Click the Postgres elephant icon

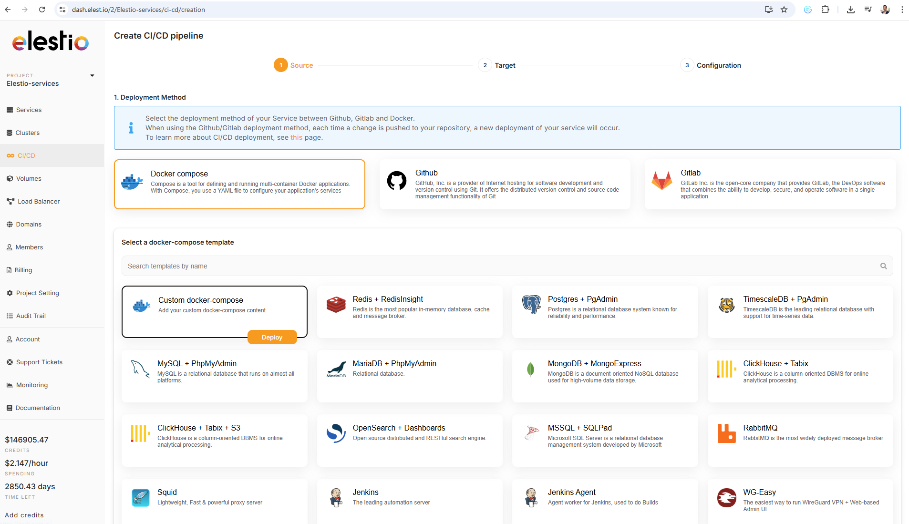coord(531,304)
